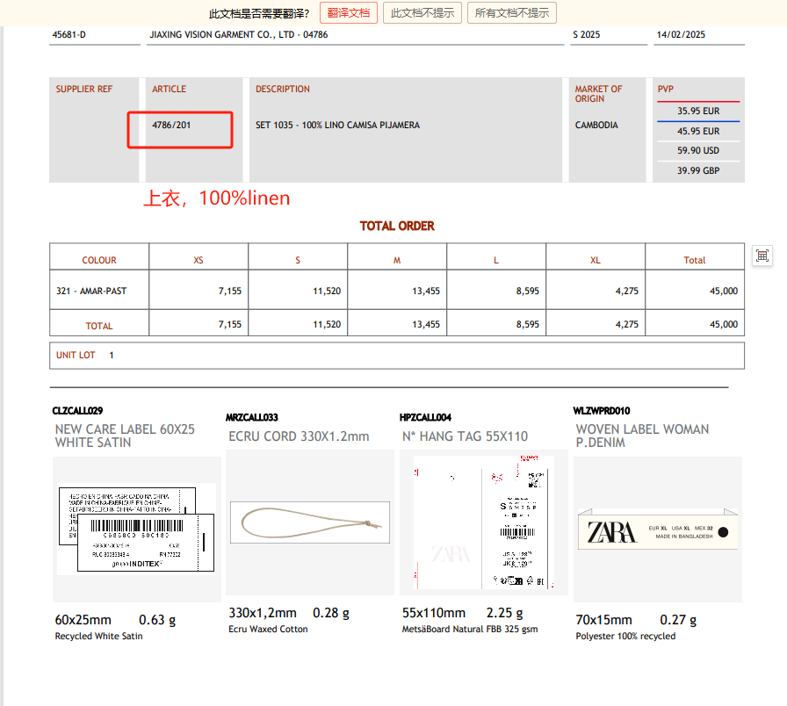Click the 59.90 USD price
The image size is (787, 706).
point(698,151)
